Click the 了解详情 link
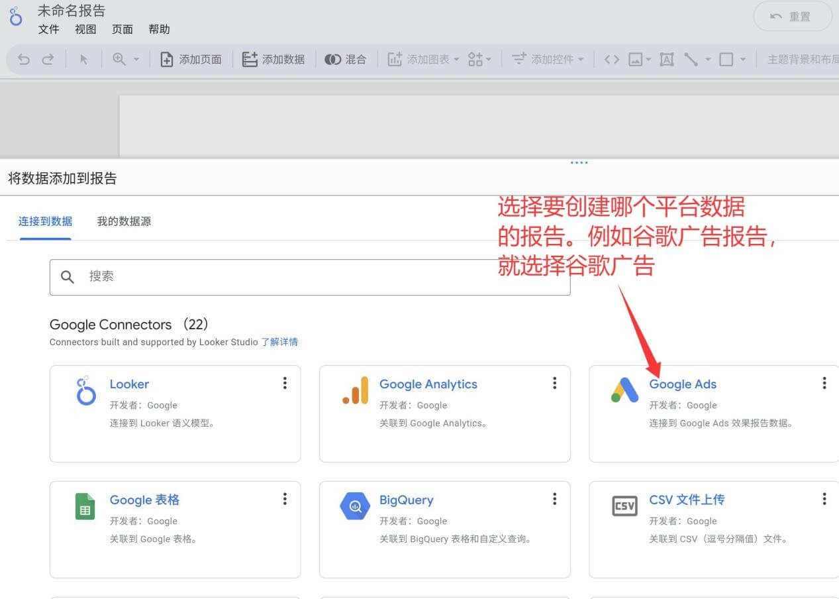 (279, 342)
